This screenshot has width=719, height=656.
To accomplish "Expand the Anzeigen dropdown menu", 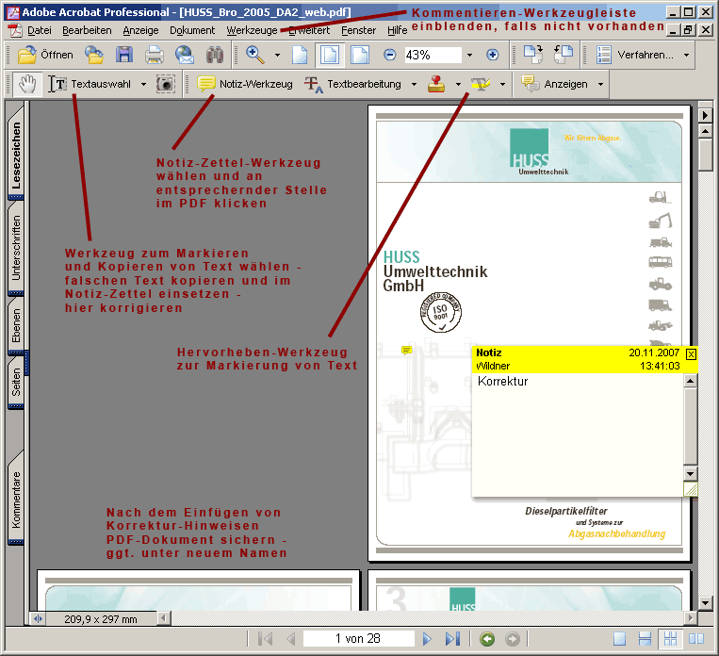I will [x=599, y=84].
